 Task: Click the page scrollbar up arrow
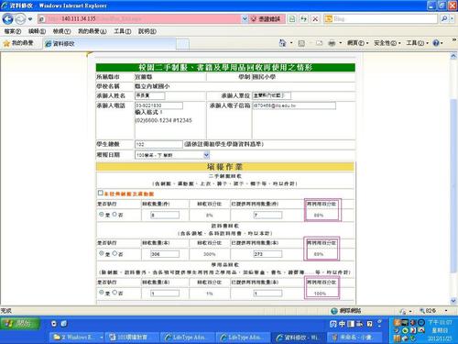click(x=453, y=56)
